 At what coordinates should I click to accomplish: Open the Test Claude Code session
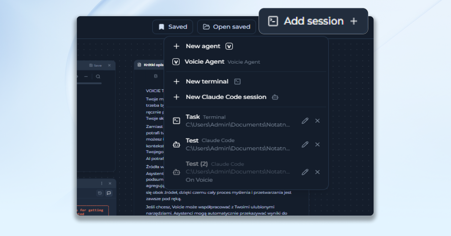pyautogui.click(x=246, y=145)
